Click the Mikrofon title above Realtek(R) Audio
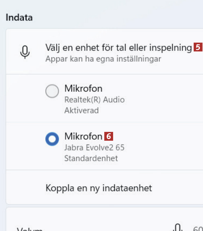This screenshot has height=231, width=203. 83,89
